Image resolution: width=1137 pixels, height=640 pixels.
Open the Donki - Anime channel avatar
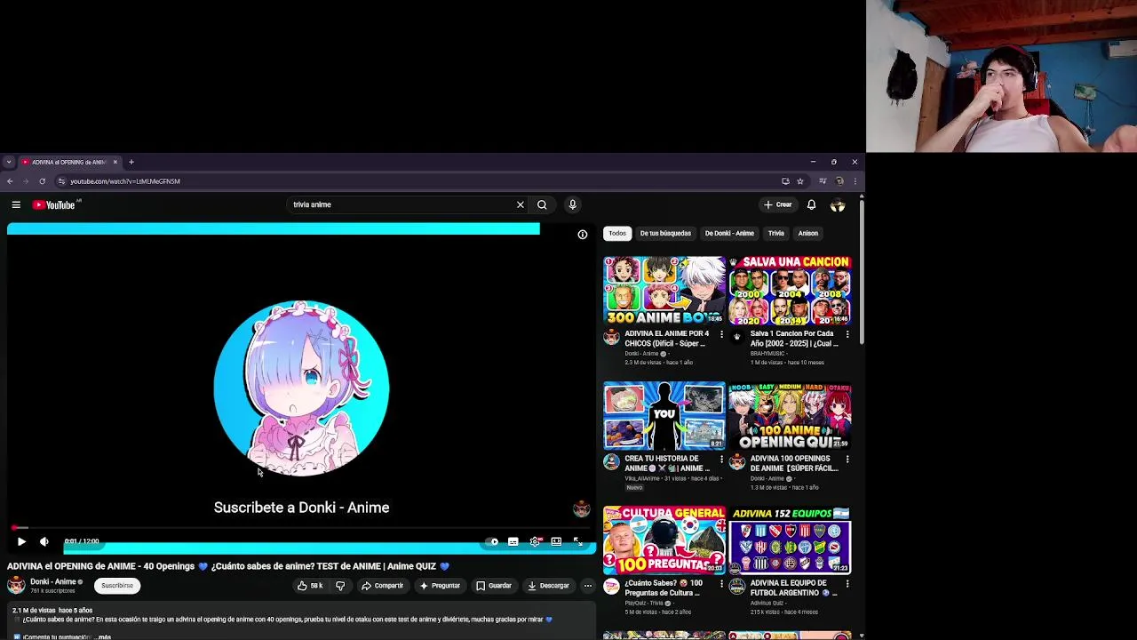click(16, 585)
